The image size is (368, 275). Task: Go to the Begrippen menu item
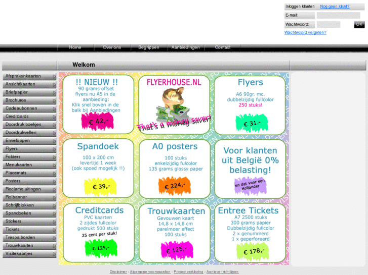click(149, 47)
